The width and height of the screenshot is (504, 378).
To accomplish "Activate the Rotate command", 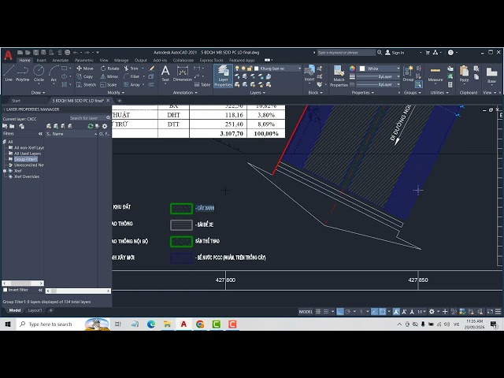I will click(x=110, y=69).
